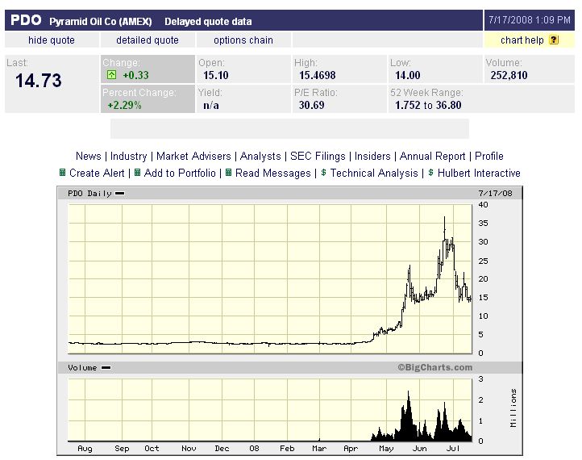Click the yellow question mark help icon

[554, 40]
